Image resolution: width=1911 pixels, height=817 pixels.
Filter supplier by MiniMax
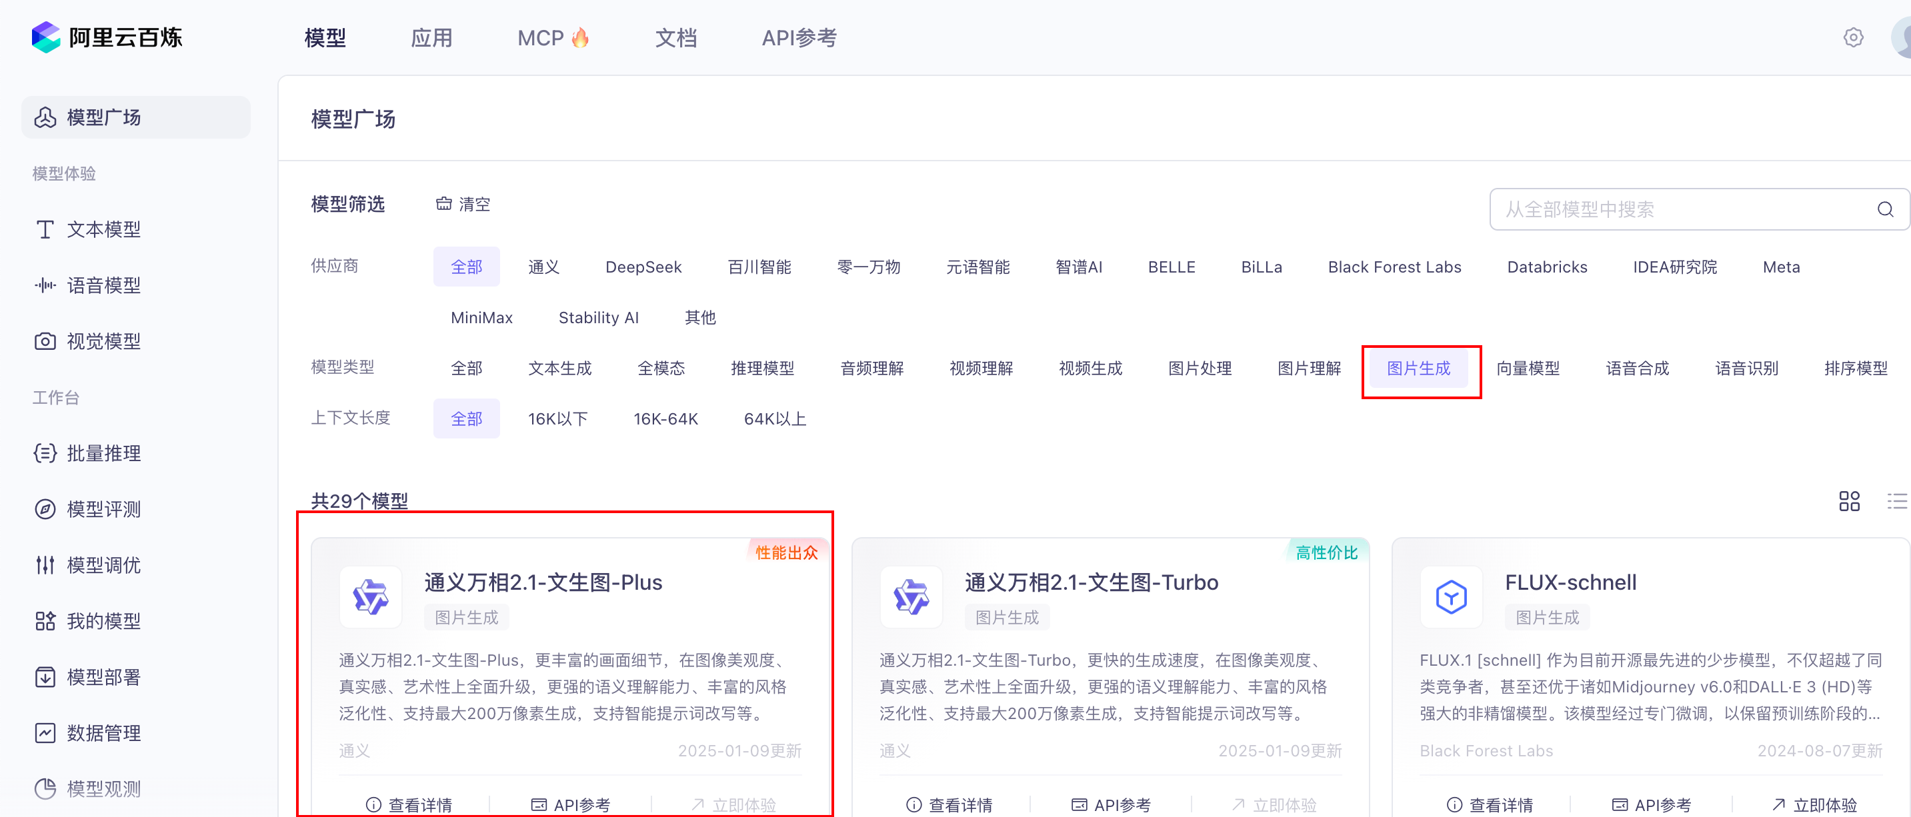pos(481,317)
